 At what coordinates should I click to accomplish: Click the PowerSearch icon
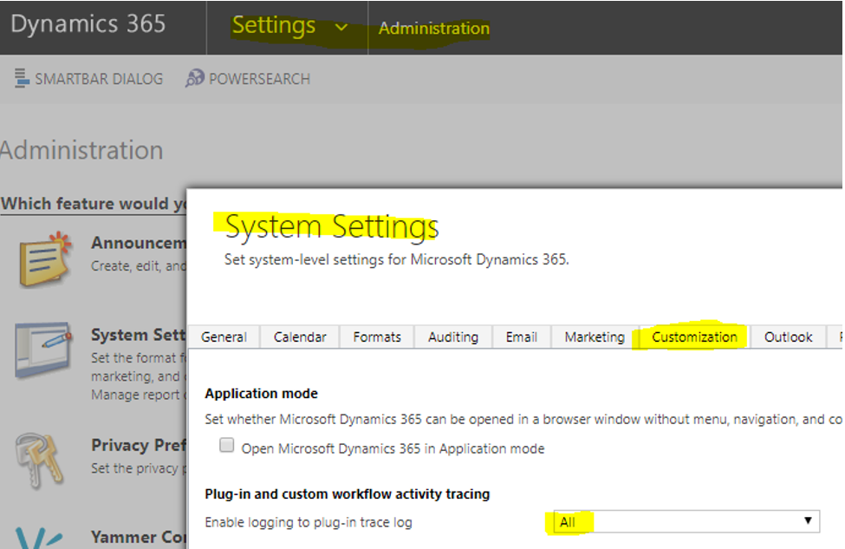194,78
